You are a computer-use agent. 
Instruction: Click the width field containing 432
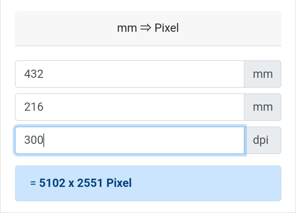(130, 74)
